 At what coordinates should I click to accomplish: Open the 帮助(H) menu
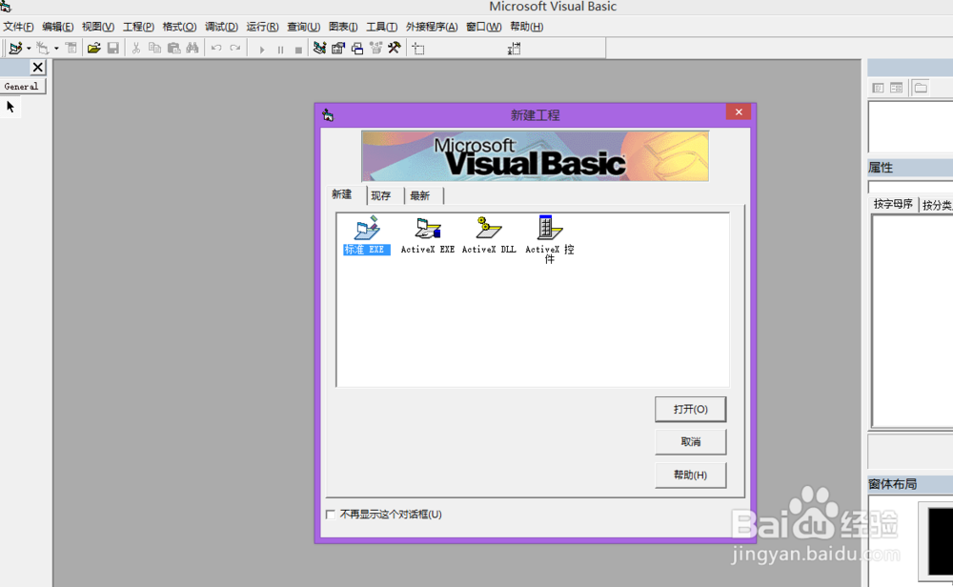(526, 27)
